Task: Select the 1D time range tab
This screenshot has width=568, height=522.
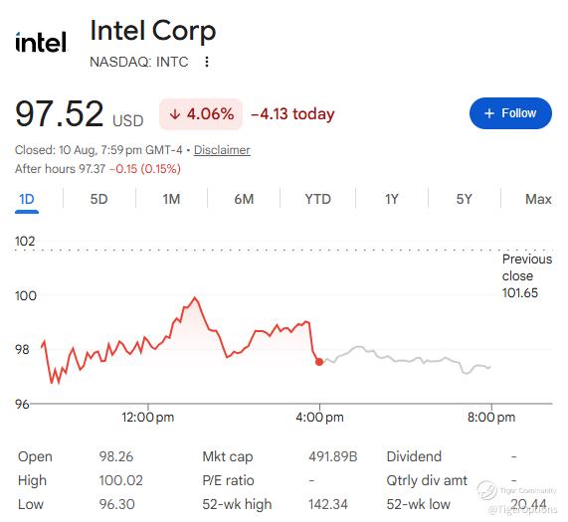Action: 27,200
